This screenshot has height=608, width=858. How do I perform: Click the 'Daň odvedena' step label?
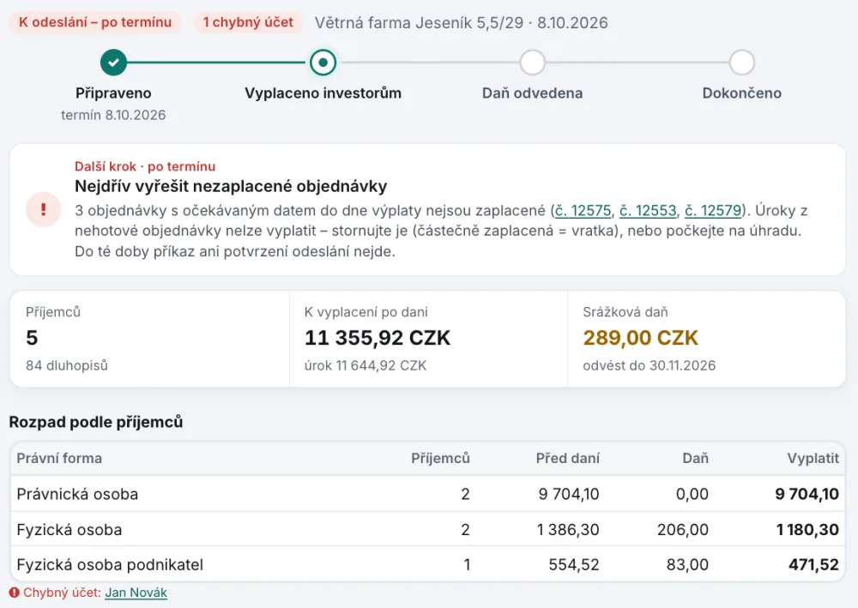(x=533, y=93)
